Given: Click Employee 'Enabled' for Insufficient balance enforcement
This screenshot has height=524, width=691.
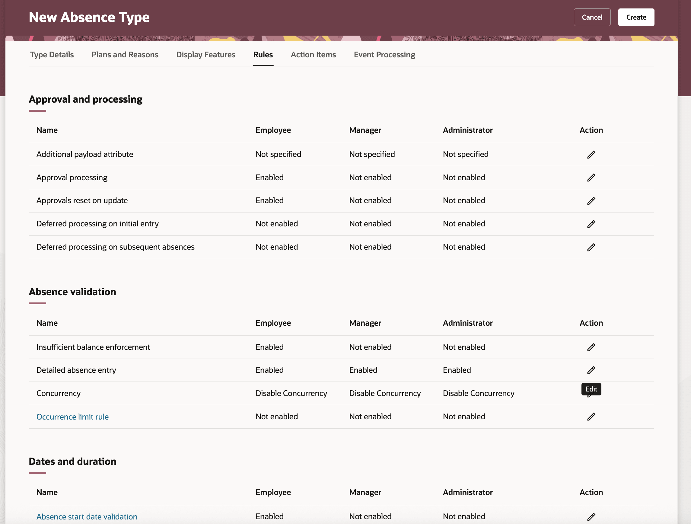Looking at the screenshot, I should coord(269,347).
